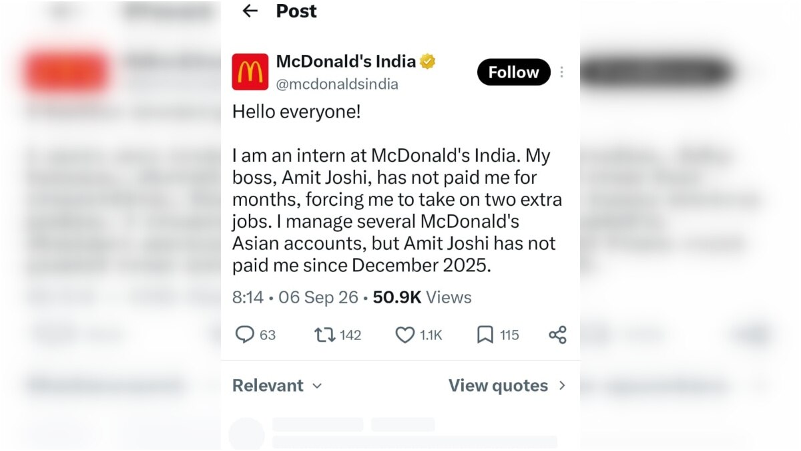The width and height of the screenshot is (801, 451).
Task: Click the McDonald's India display name
Action: (x=346, y=61)
